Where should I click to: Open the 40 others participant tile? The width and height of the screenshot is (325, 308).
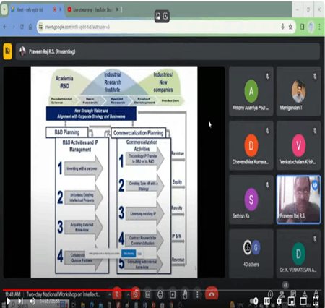click(251, 254)
